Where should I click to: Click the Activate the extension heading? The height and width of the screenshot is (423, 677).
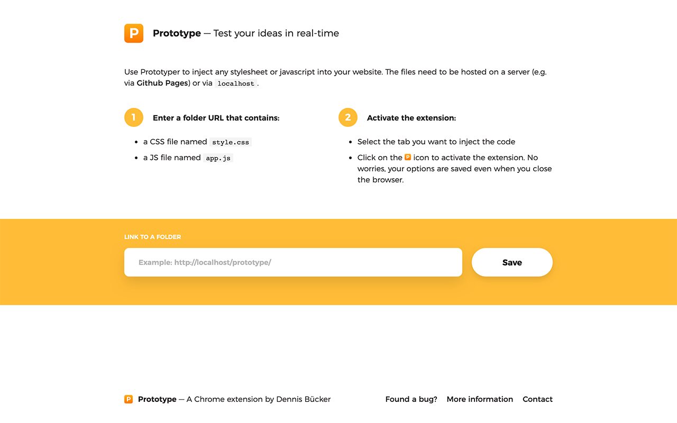(411, 117)
